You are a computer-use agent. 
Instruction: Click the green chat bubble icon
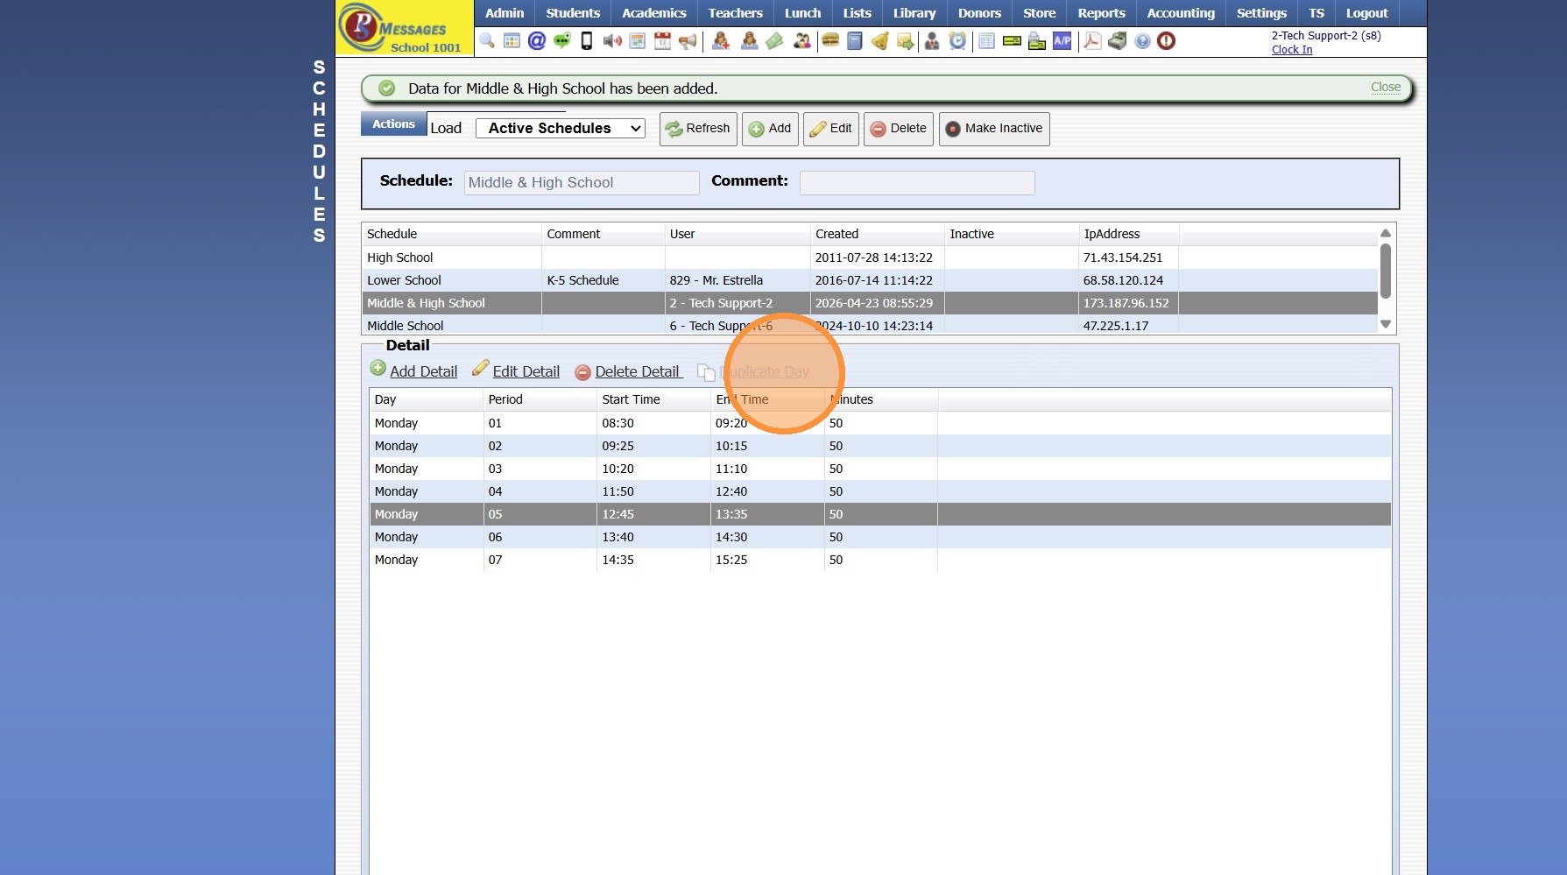[561, 41]
